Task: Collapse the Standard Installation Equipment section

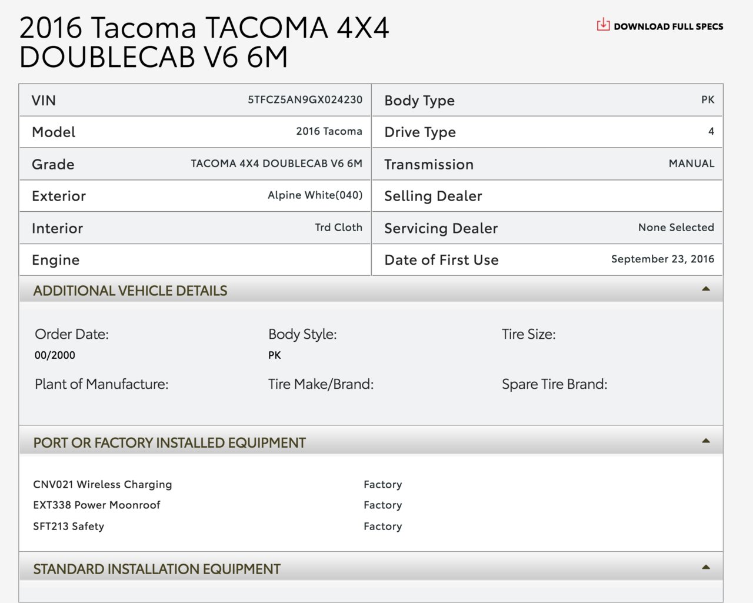Action: click(706, 567)
